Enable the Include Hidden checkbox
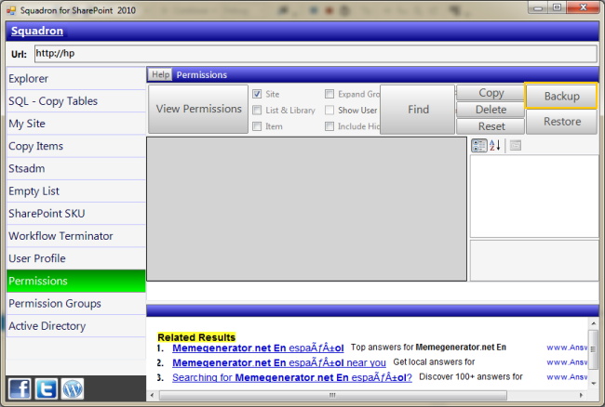Viewport: 605px width, 407px height. 329,126
